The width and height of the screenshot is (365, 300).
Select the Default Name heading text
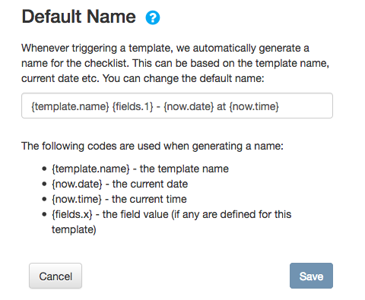pyautogui.click(x=79, y=17)
